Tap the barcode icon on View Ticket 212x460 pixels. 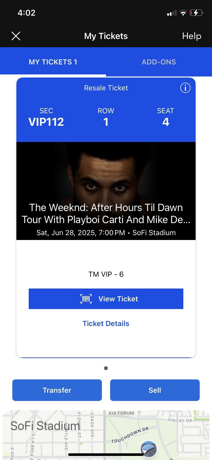(86, 299)
